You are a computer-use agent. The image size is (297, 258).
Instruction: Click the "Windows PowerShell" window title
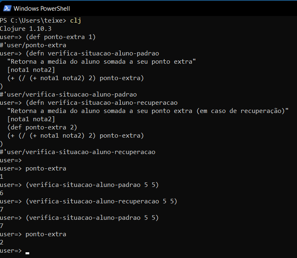pos(42,9)
